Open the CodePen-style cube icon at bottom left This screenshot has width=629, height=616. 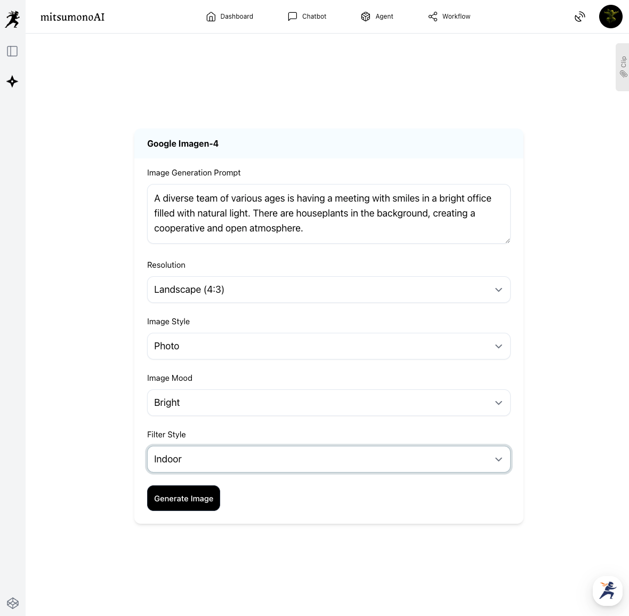coord(13,603)
